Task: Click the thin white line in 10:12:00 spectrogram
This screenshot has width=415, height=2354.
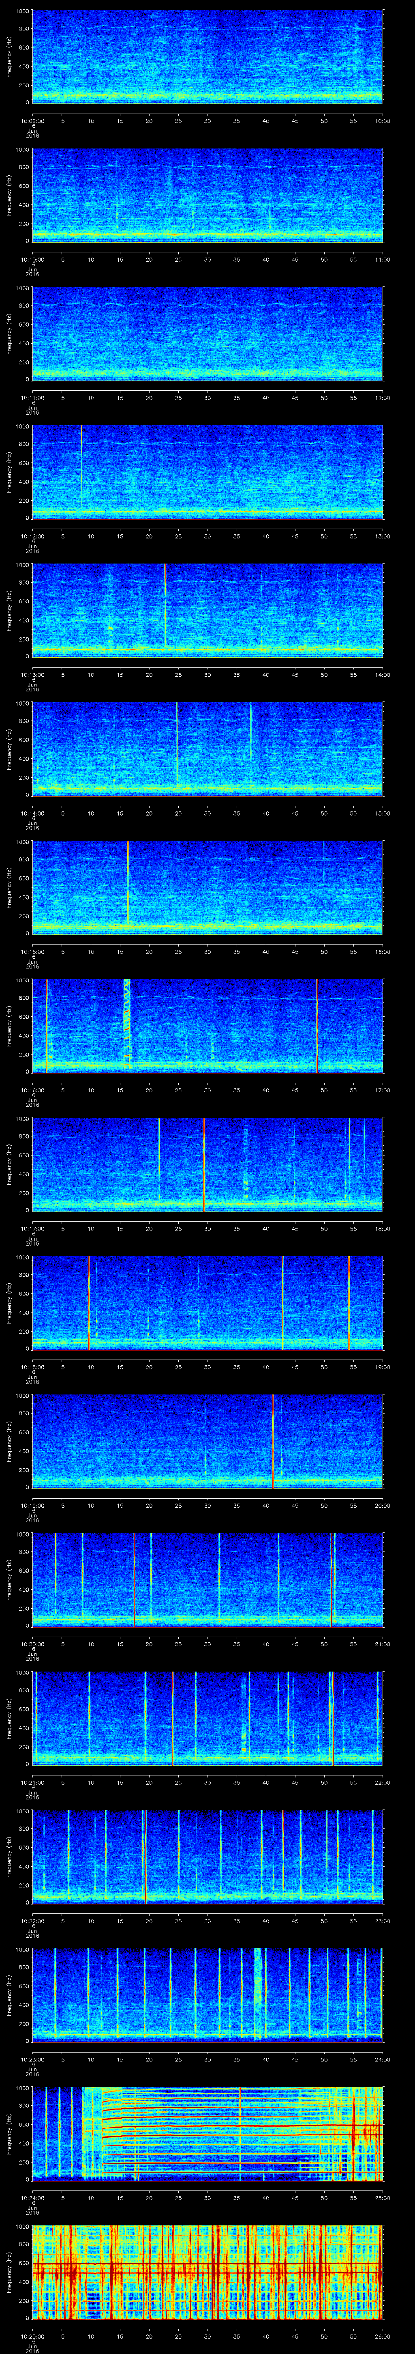Action: 81,464
